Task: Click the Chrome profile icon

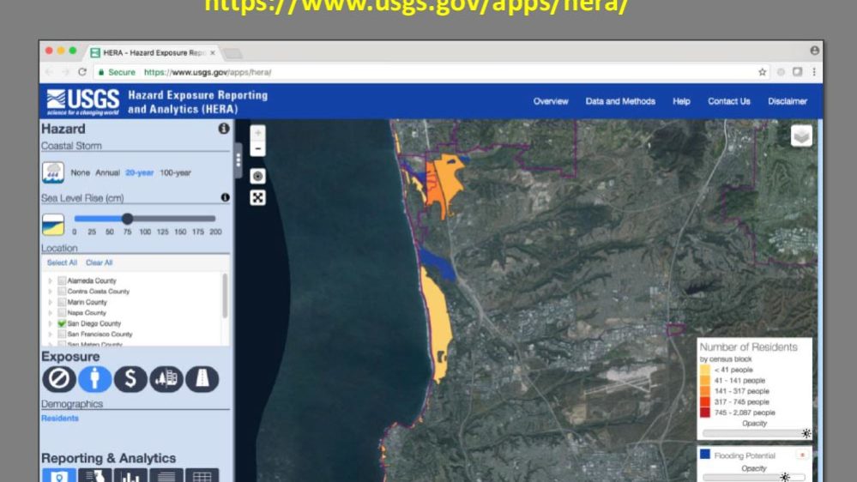Action: point(814,51)
